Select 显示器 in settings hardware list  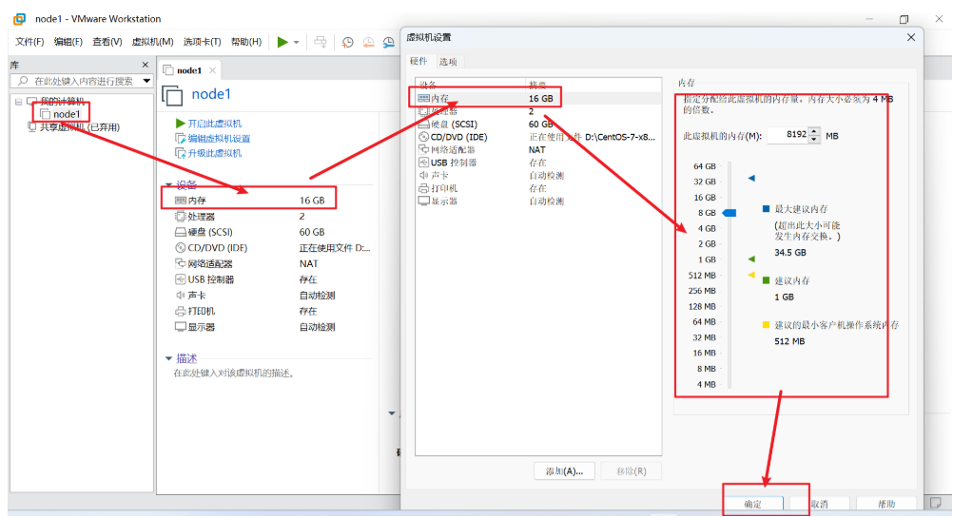click(x=538, y=201)
